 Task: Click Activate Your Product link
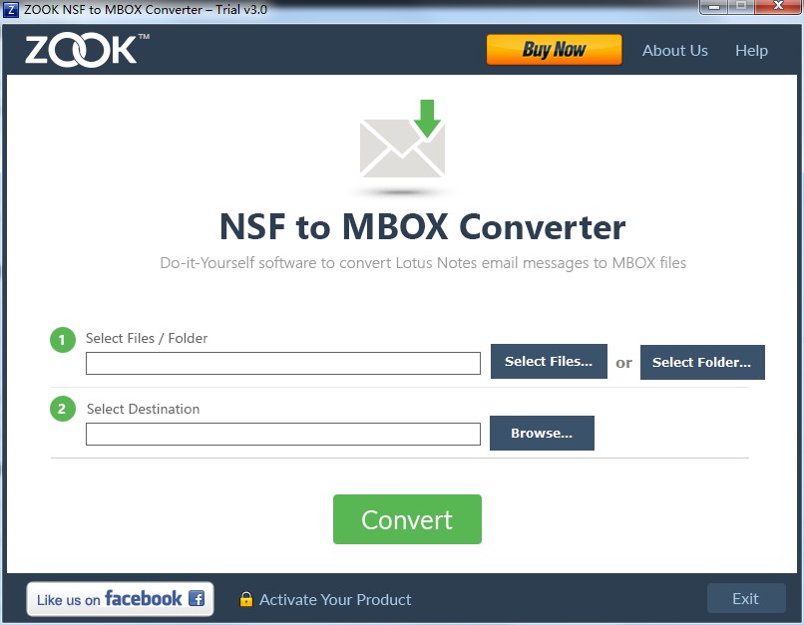335,599
